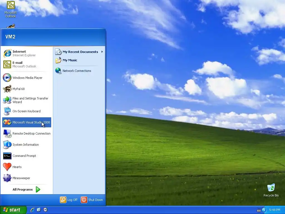Open System Information
The width and height of the screenshot is (285, 214).
pyautogui.click(x=27, y=145)
